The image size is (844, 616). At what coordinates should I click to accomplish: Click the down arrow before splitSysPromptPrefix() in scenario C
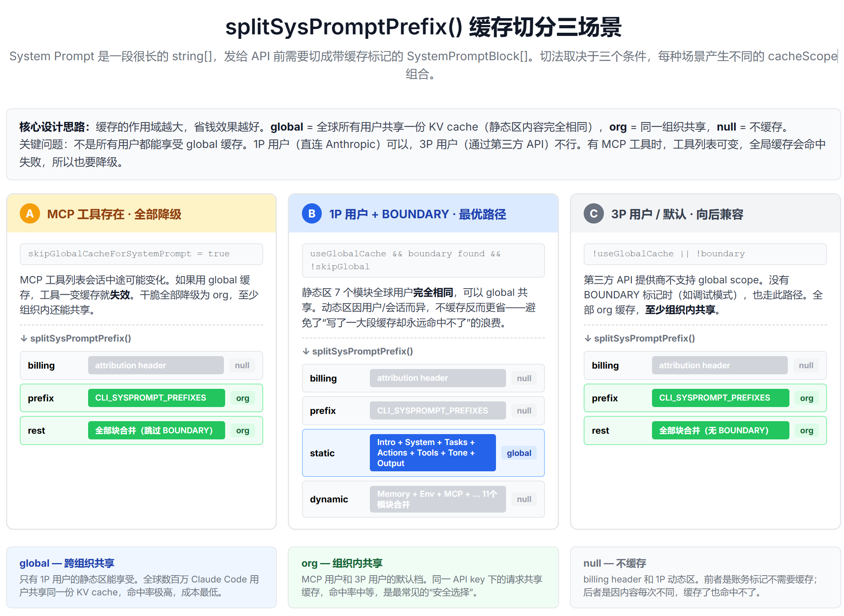click(588, 338)
